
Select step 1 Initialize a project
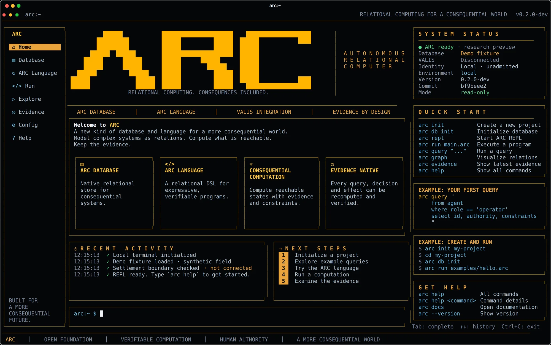(x=319, y=255)
